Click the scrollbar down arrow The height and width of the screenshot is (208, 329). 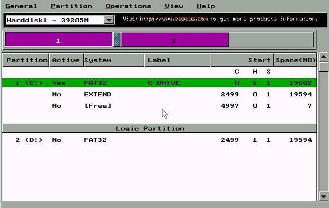click(323, 197)
